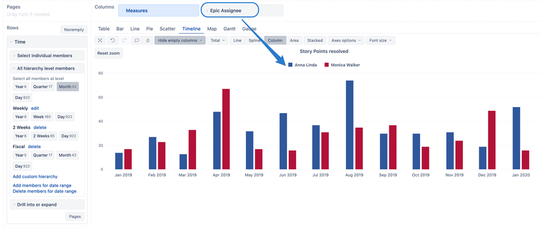Image resolution: width=541 pixels, height=232 pixels.
Task: Toggle fullscreen with the expand arrows icon
Action: [100, 41]
